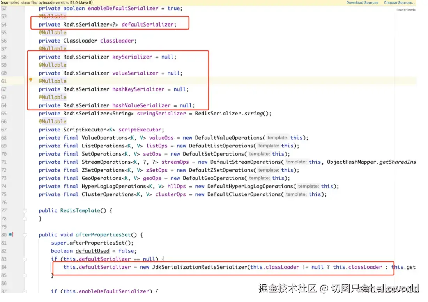The image size is (428, 302).
Task: Click HyperLogLogOperations<K, V> type on line 74
Action: [x=123, y=186]
